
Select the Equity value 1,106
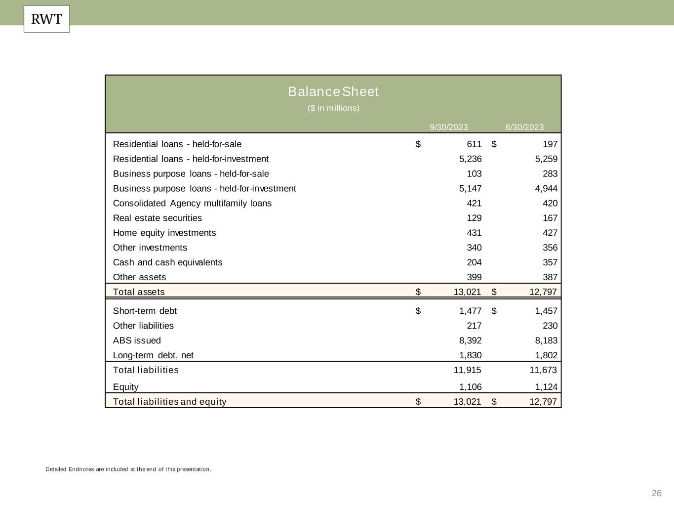pyautogui.click(x=470, y=387)
